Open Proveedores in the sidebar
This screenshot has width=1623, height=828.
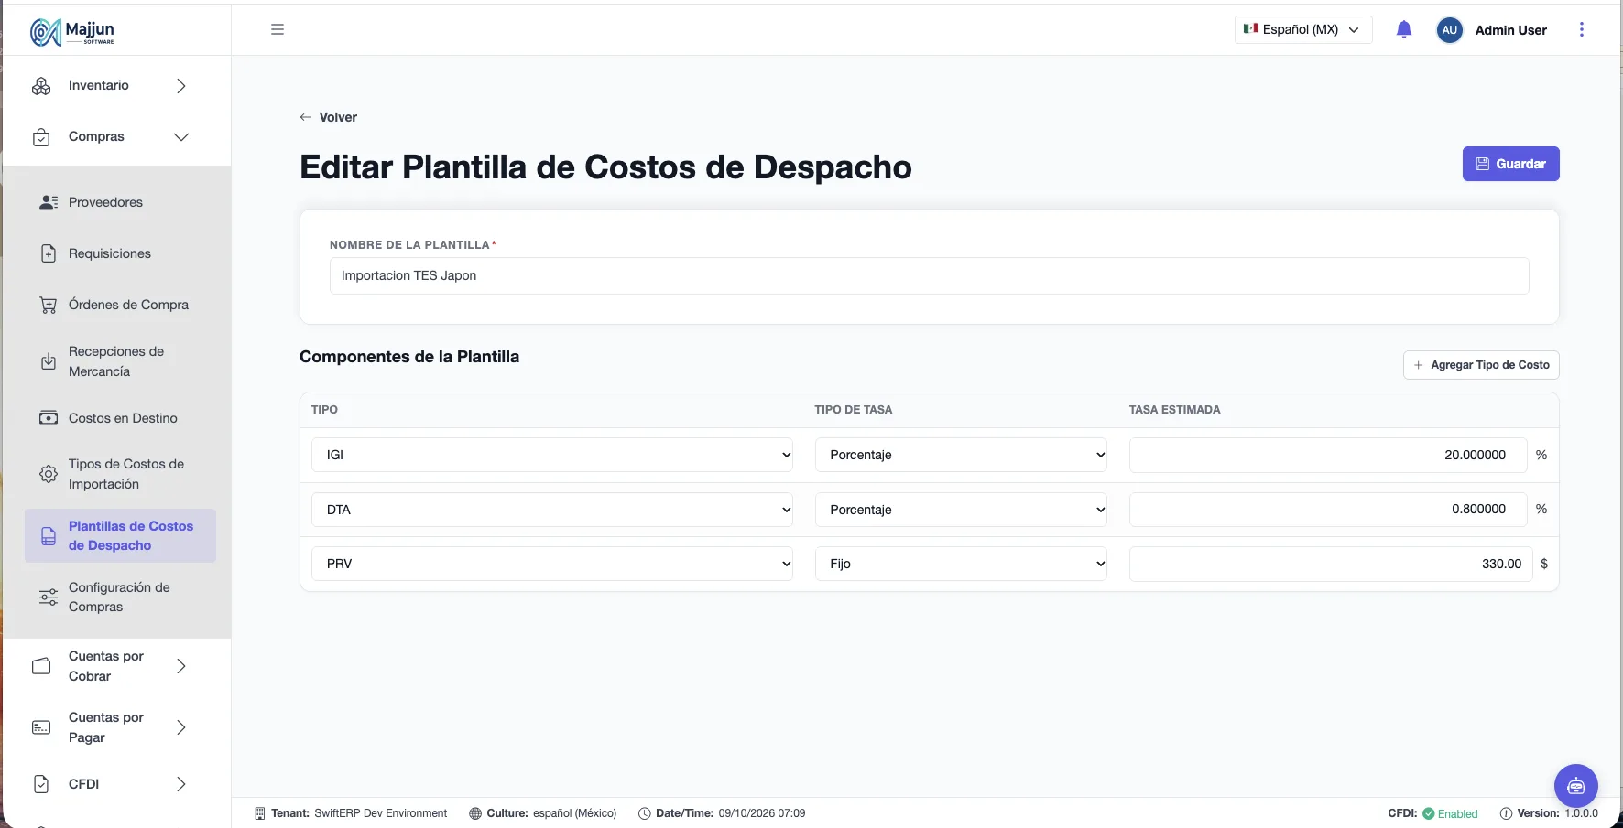pos(105,202)
